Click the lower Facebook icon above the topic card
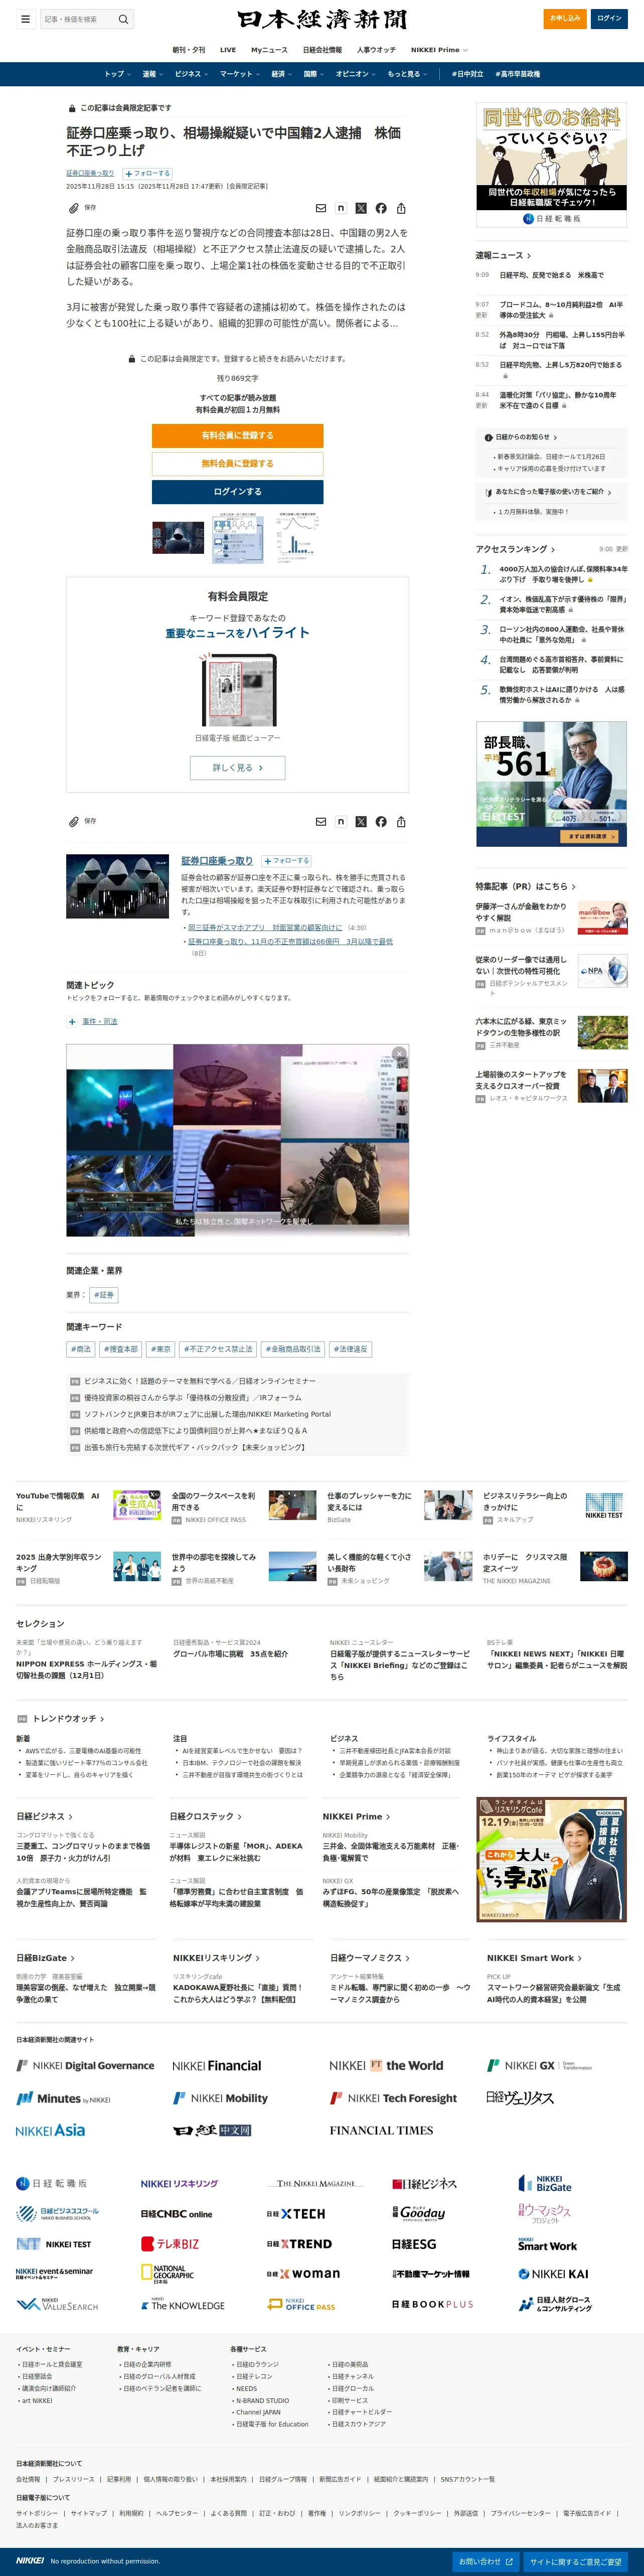Viewport: 644px width, 2576px height. tap(381, 821)
